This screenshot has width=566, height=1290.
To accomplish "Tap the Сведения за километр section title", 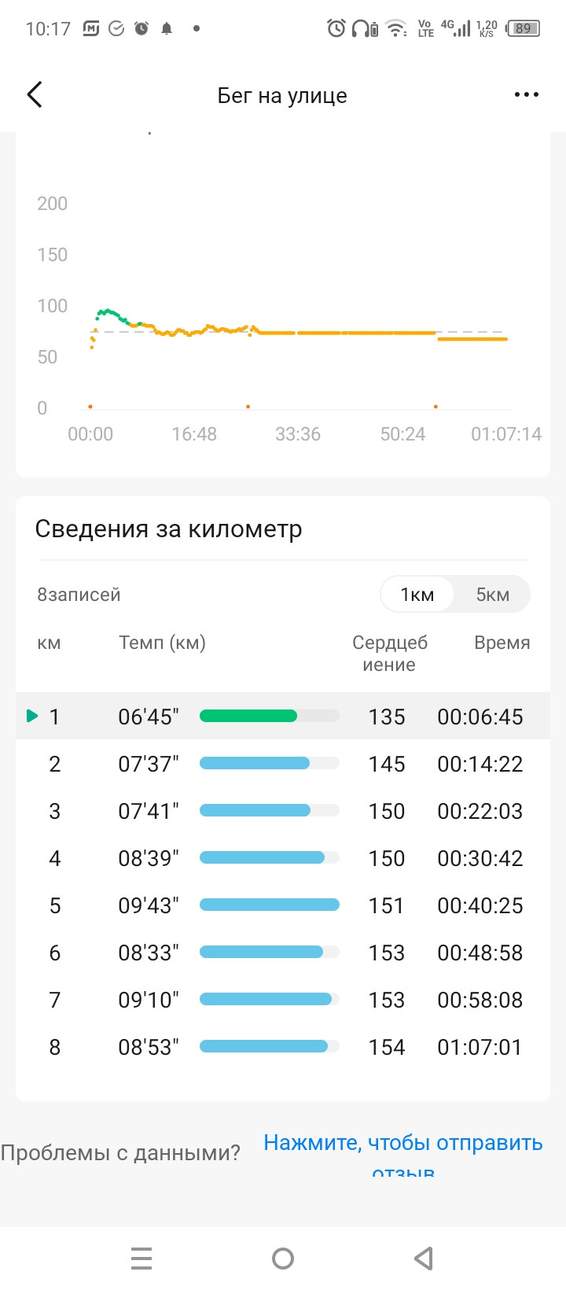I will [168, 529].
